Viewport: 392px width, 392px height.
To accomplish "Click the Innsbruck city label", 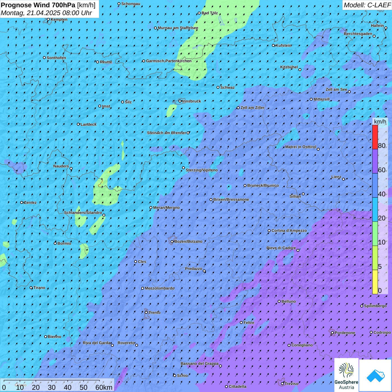I will [192, 101].
